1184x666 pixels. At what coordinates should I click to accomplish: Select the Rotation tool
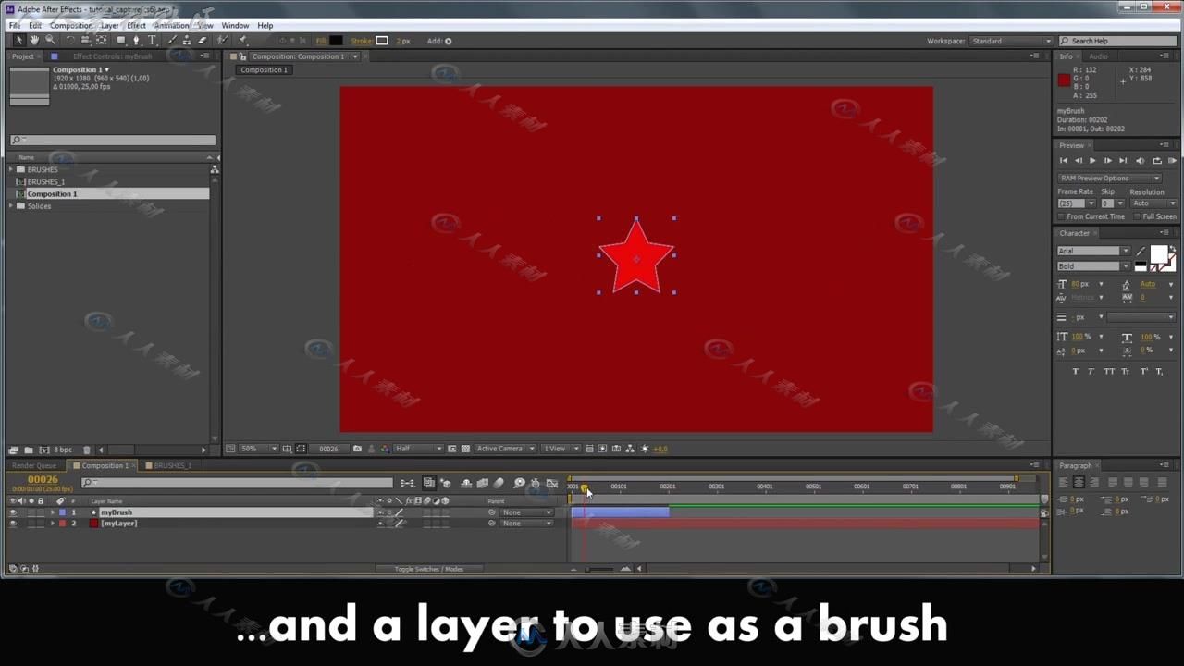coord(70,41)
